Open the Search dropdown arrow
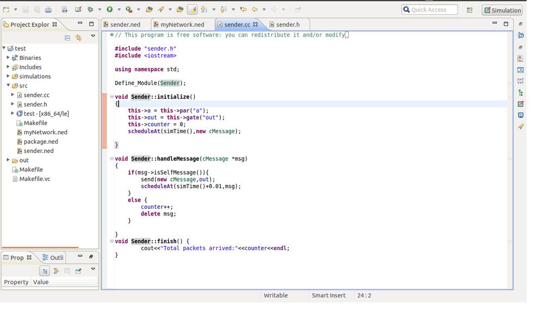 tap(170, 10)
